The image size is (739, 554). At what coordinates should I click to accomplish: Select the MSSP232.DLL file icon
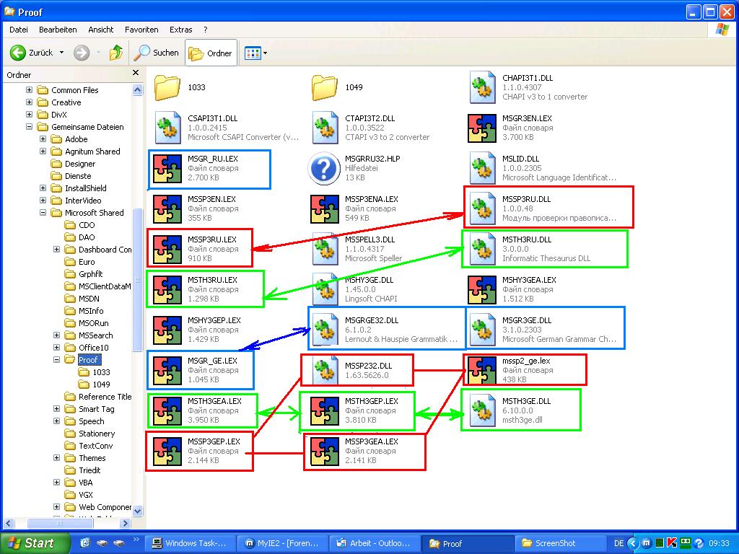[325, 370]
